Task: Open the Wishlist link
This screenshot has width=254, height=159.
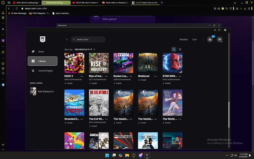Action: pos(184,39)
